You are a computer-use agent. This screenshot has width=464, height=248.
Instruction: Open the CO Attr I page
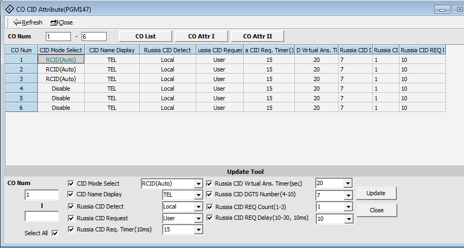202,36
